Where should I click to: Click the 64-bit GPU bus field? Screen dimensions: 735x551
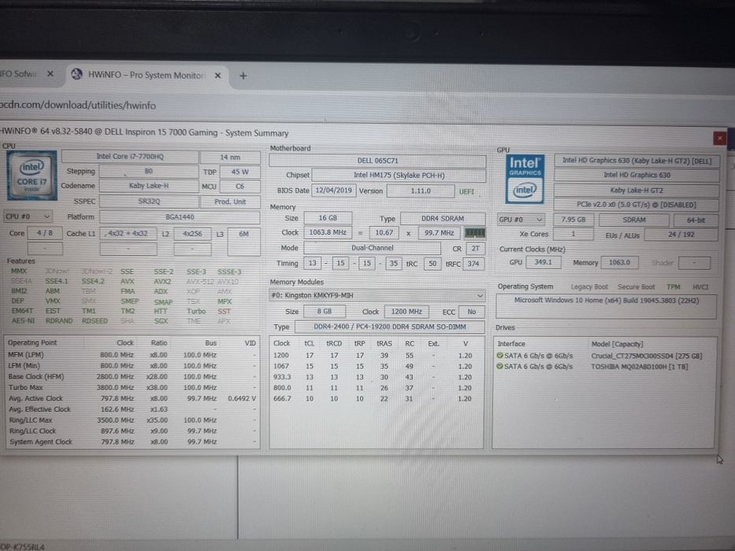(x=696, y=220)
